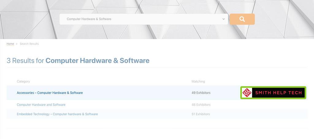Click the 3 Results for heading

pyautogui.click(x=78, y=61)
